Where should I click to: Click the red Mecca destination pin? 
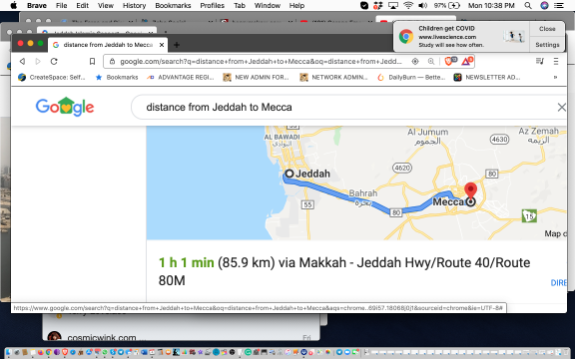pos(470,190)
